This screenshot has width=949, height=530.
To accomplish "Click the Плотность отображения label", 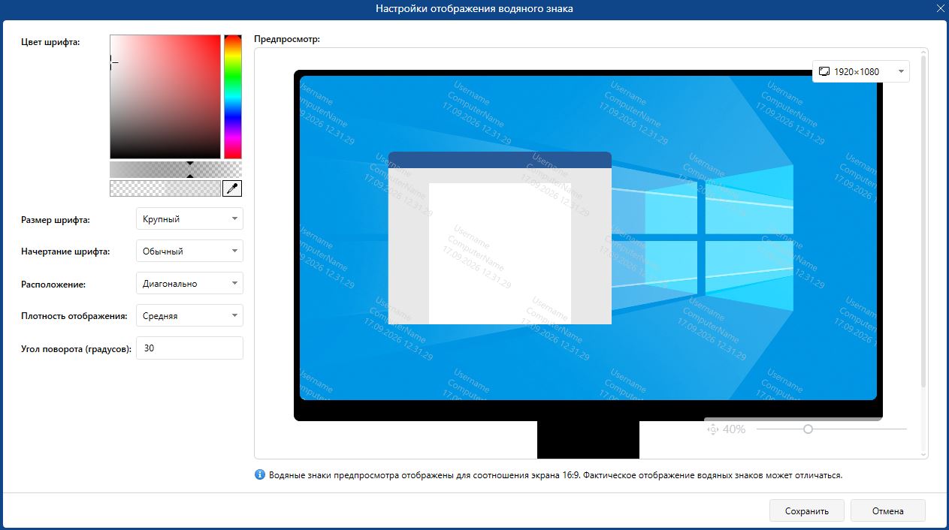I will (74, 316).
